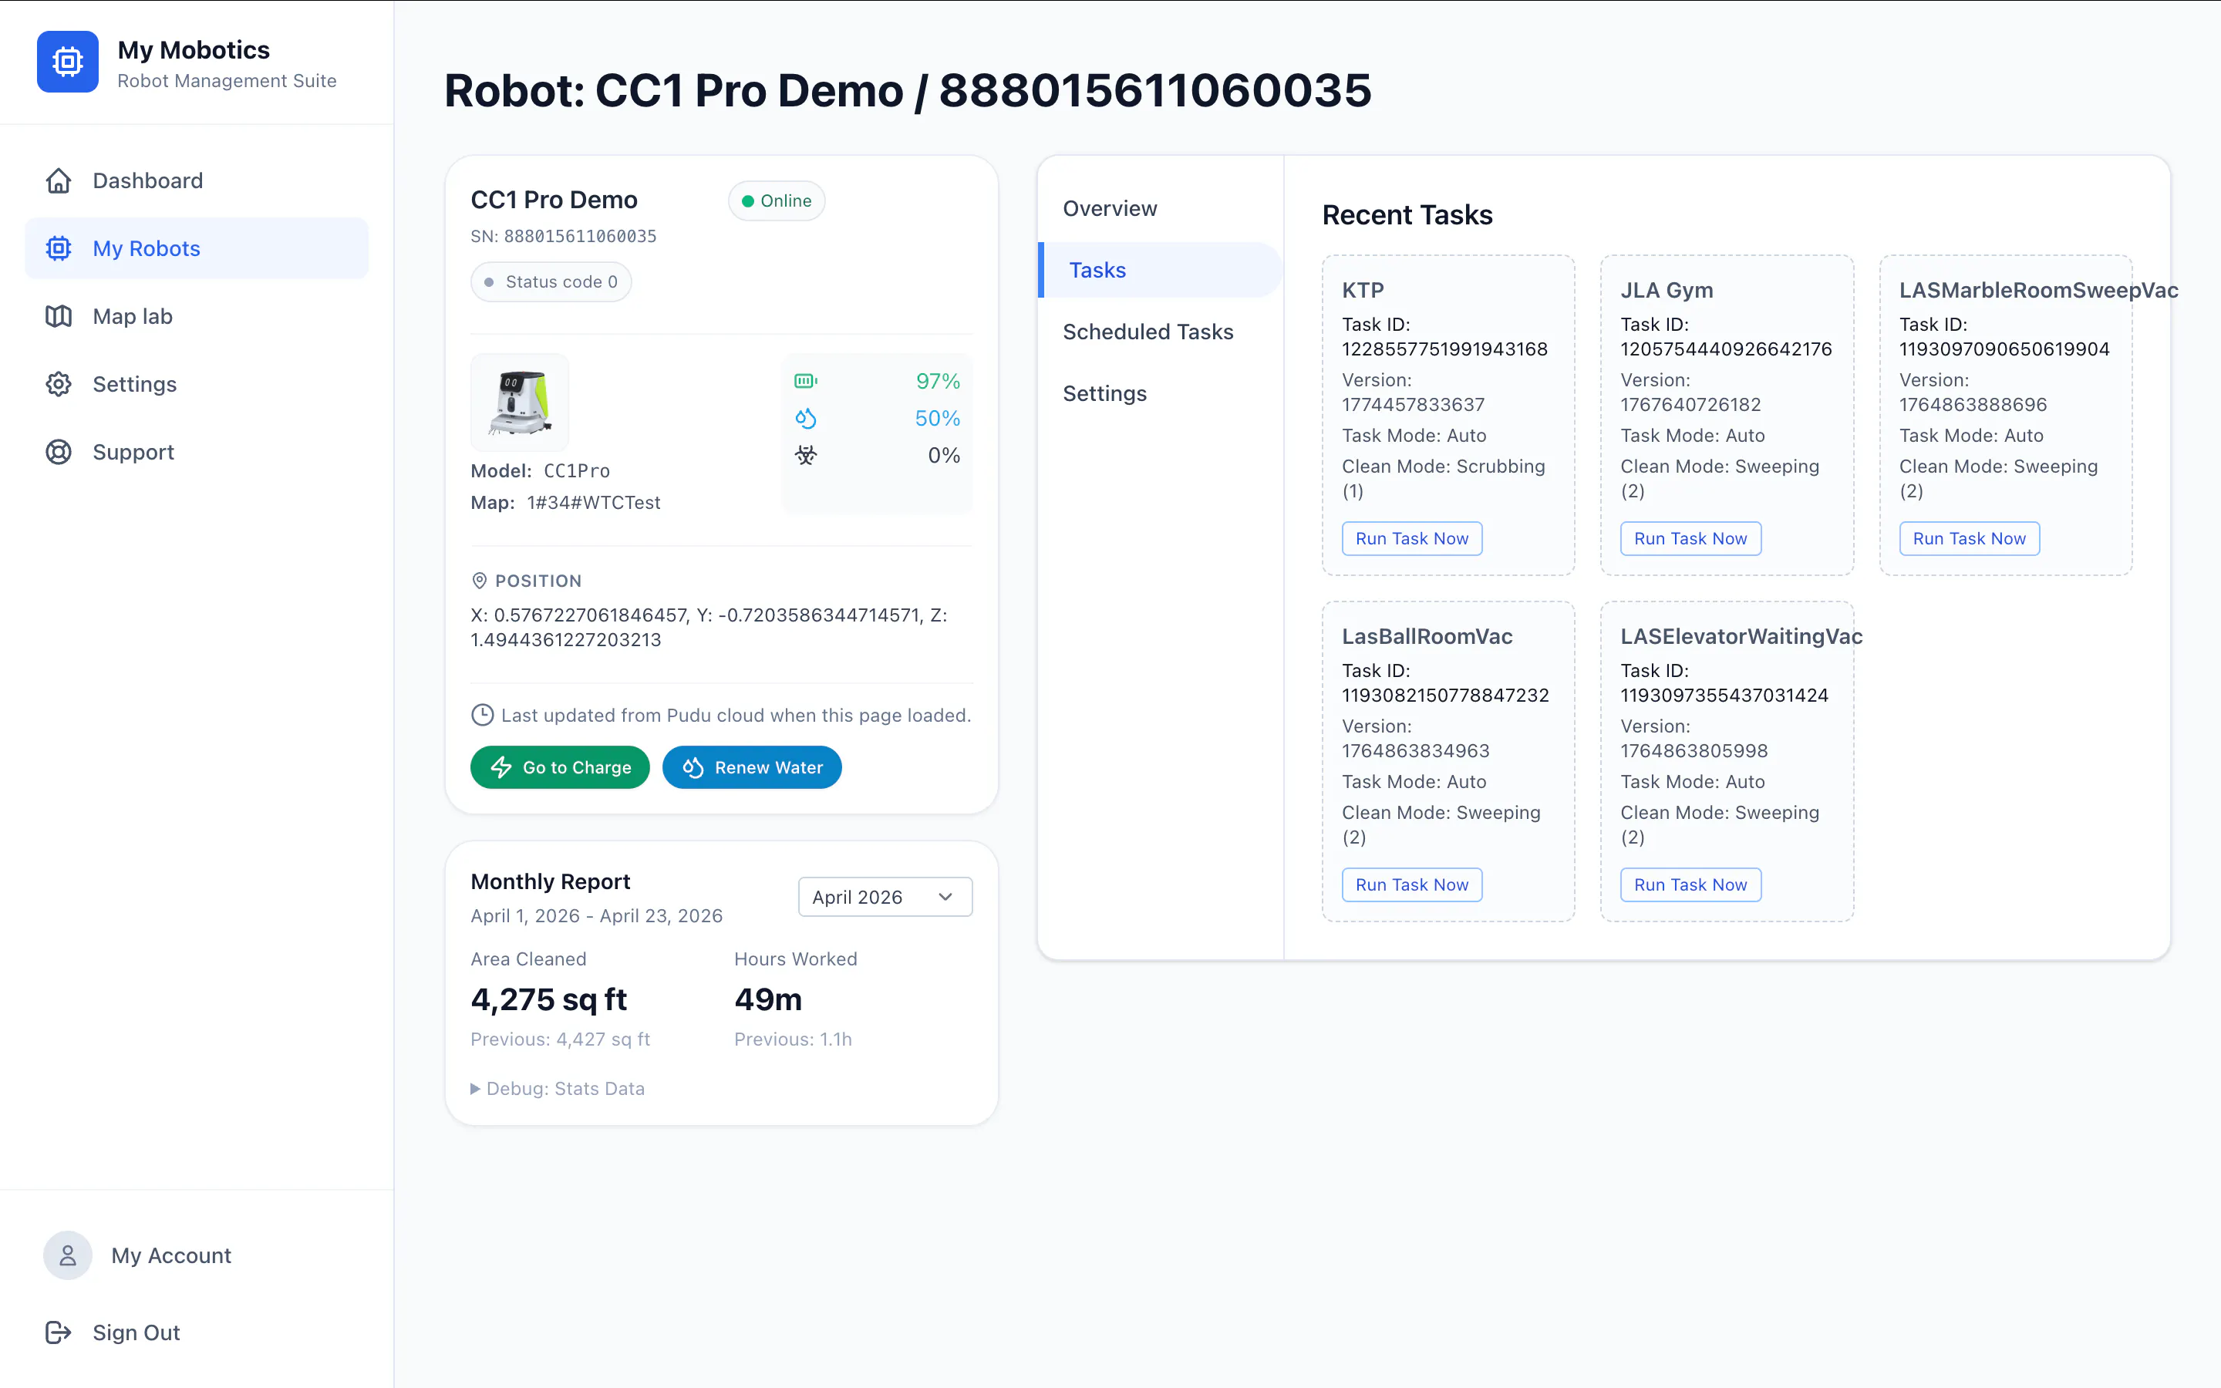2221x1388 pixels.
Task: Click the serial number SN: 888015611060035
Action: point(564,236)
